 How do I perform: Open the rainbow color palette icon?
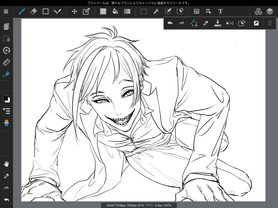tap(6, 123)
